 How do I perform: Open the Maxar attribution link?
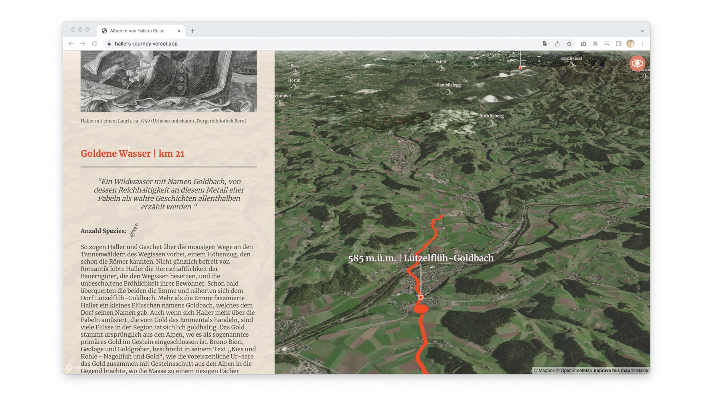point(640,371)
